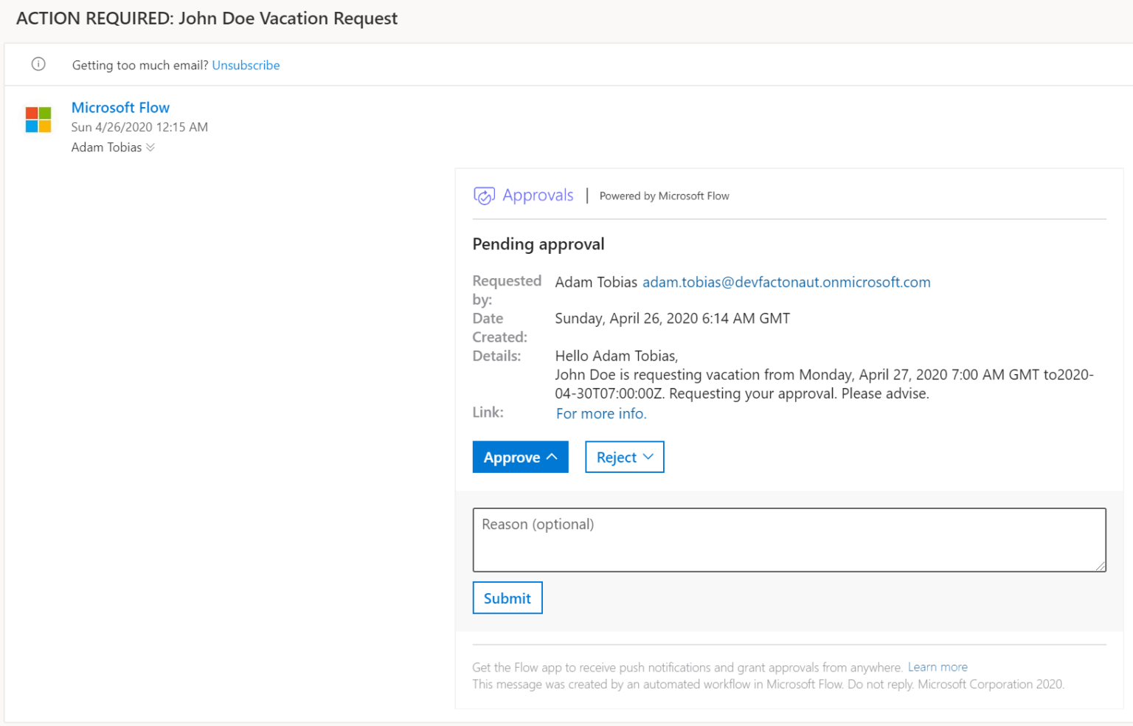Click the Submit button

(x=507, y=598)
